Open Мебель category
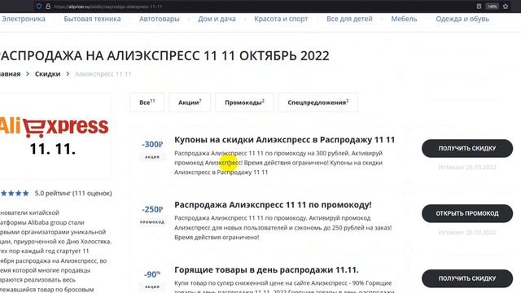 click(404, 19)
